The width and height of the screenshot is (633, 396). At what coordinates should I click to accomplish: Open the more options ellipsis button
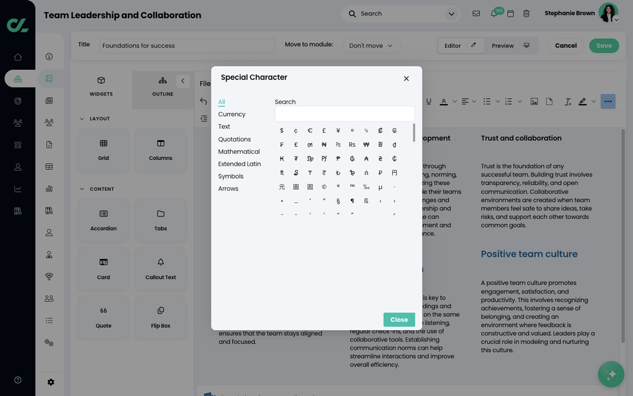pos(608,101)
